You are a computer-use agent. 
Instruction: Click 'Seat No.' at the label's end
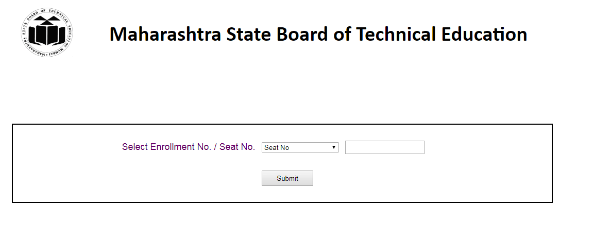[x=237, y=147]
